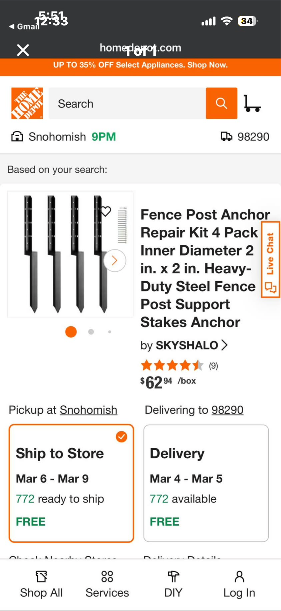Tap the Snohomish store icon
This screenshot has width=281, height=611.
coord(17,137)
